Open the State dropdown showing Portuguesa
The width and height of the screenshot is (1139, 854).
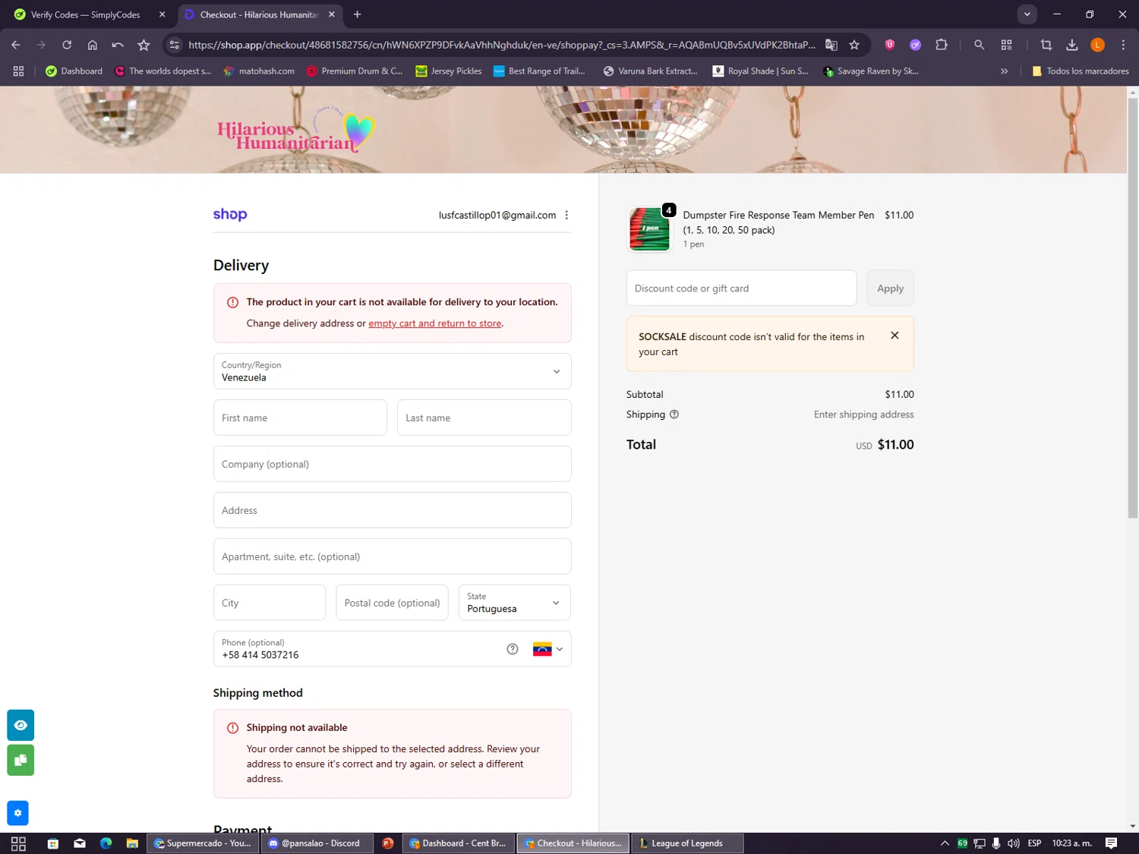coord(514,603)
